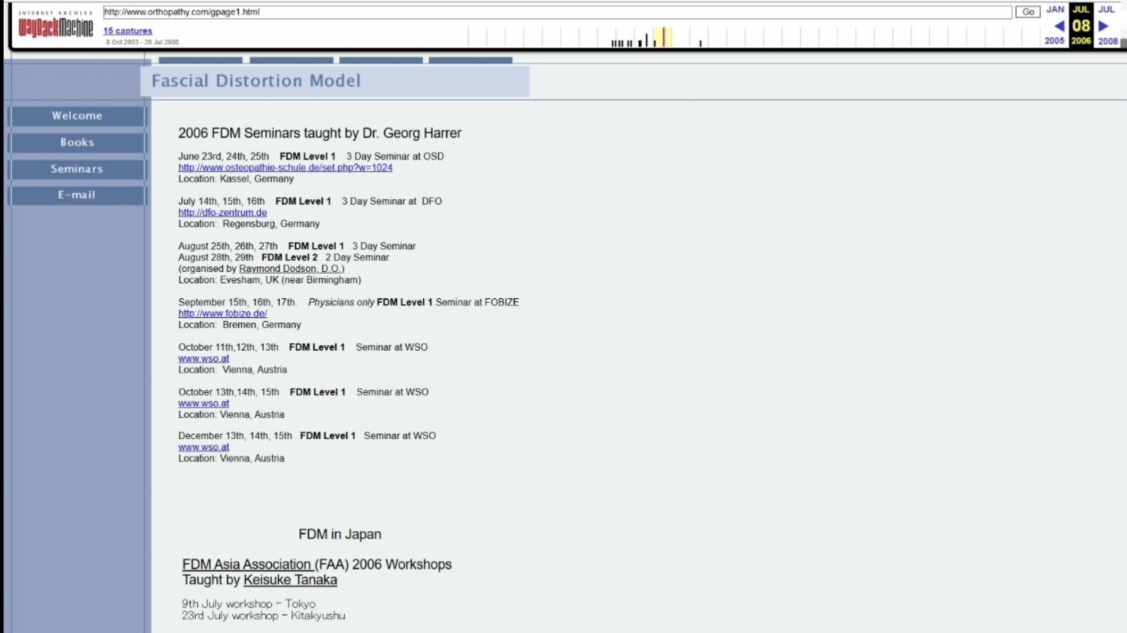Click the Go button
Viewport: 1127px width, 633px height.
pos(1028,12)
